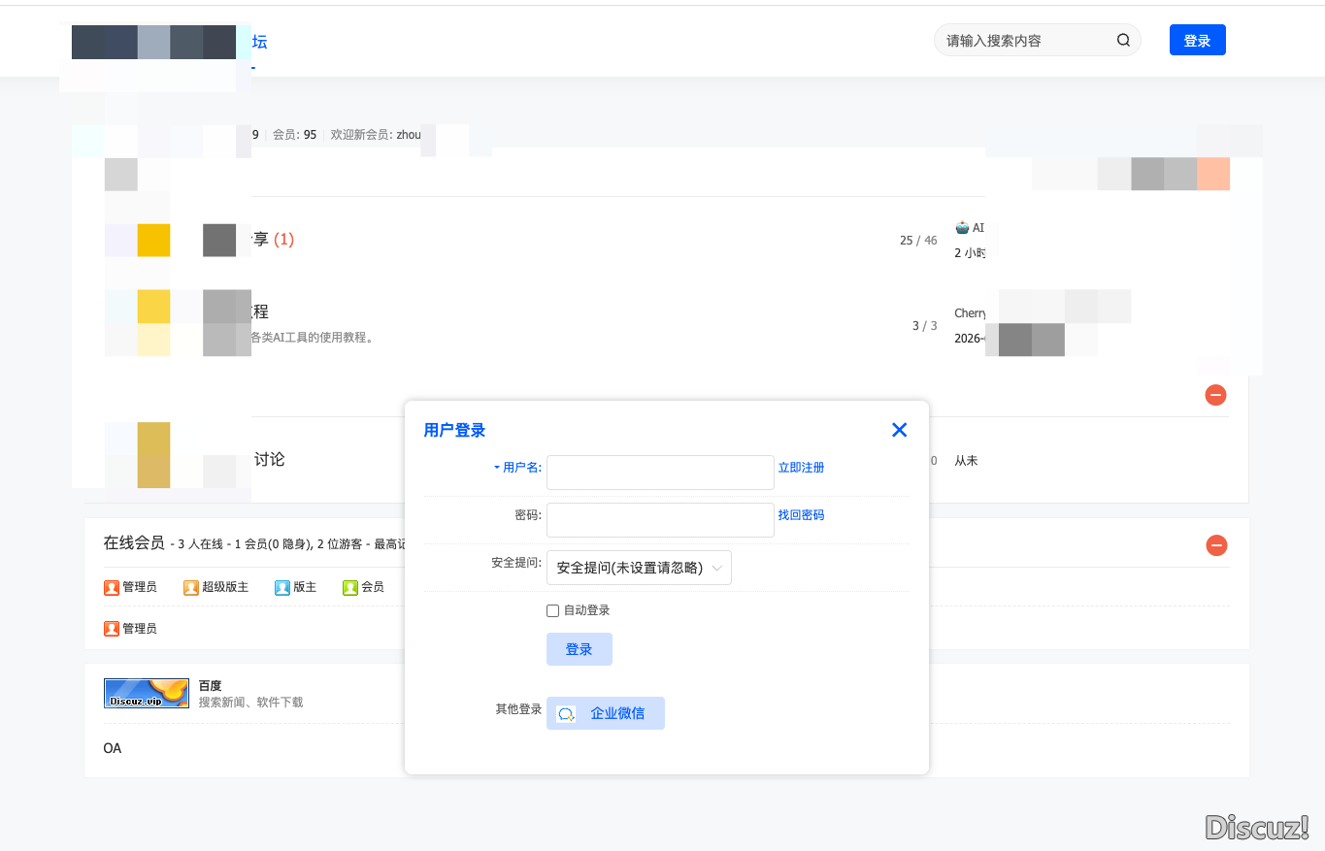Open the 用户名 login-type dropdown label
The height and width of the screenshot is (851, 1325).
(x=517, y=468)
